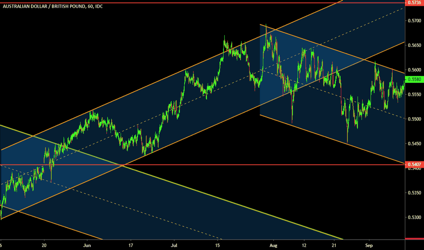This screenshot has width=424, height=250.
Task: Select the red horizontal line at 0.5736
Action: click(x=202, y=3)
